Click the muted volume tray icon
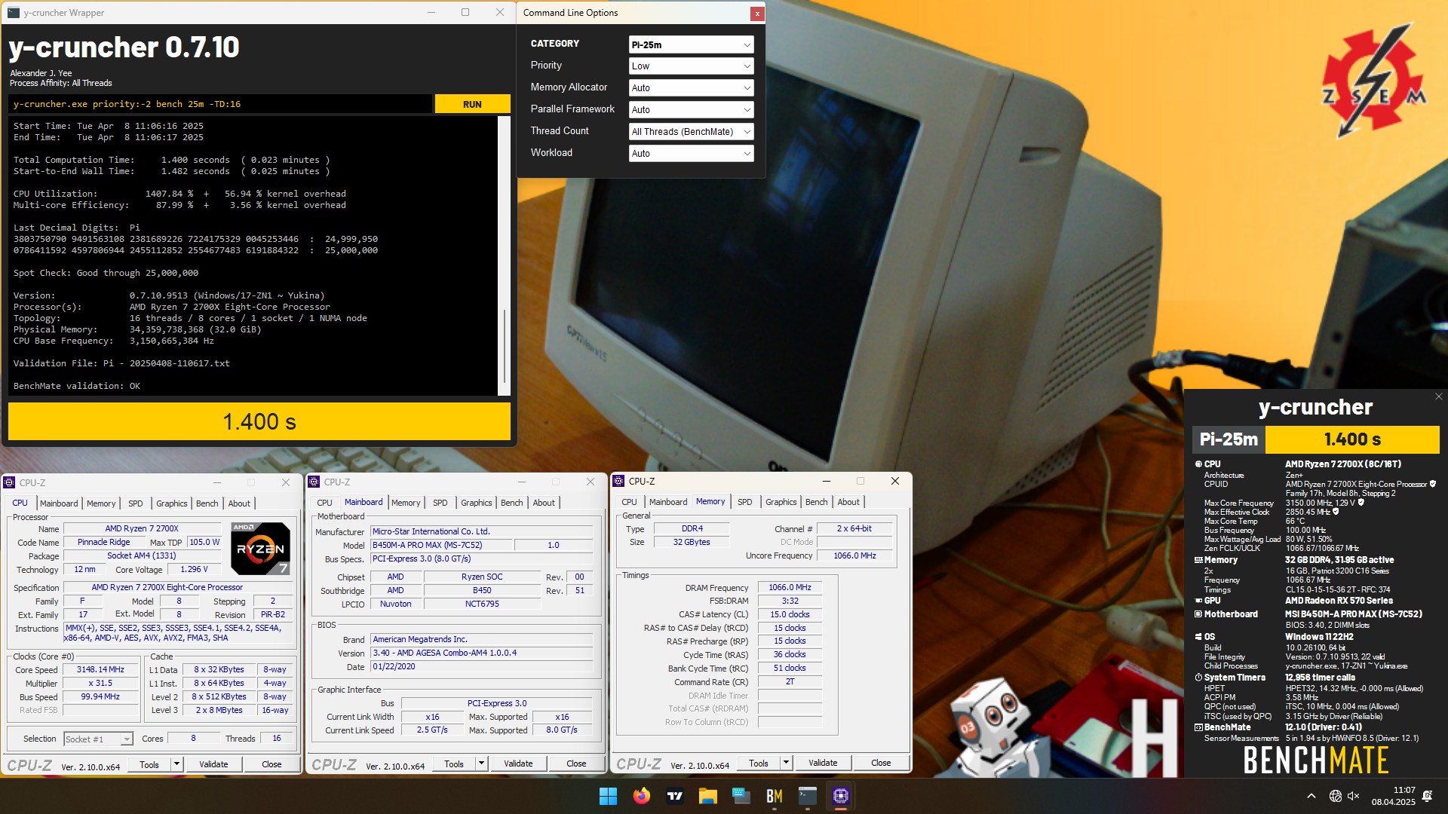Viewport: 1448px width, 814px height. [x=1354, y=796]
